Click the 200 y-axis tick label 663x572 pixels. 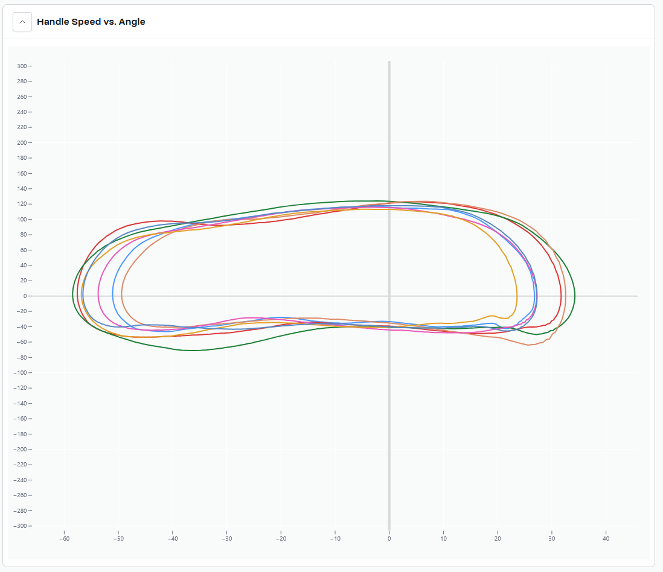(x=22, y=143)
